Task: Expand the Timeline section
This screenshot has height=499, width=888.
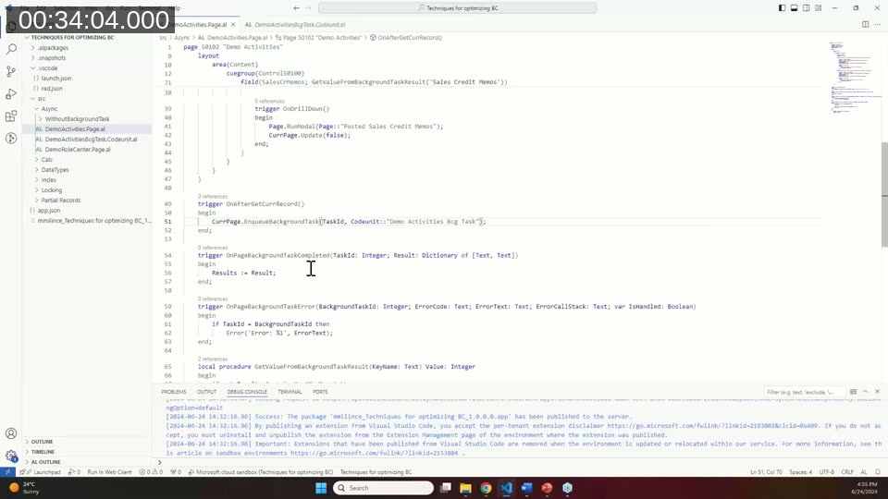Action: point(43,452)
